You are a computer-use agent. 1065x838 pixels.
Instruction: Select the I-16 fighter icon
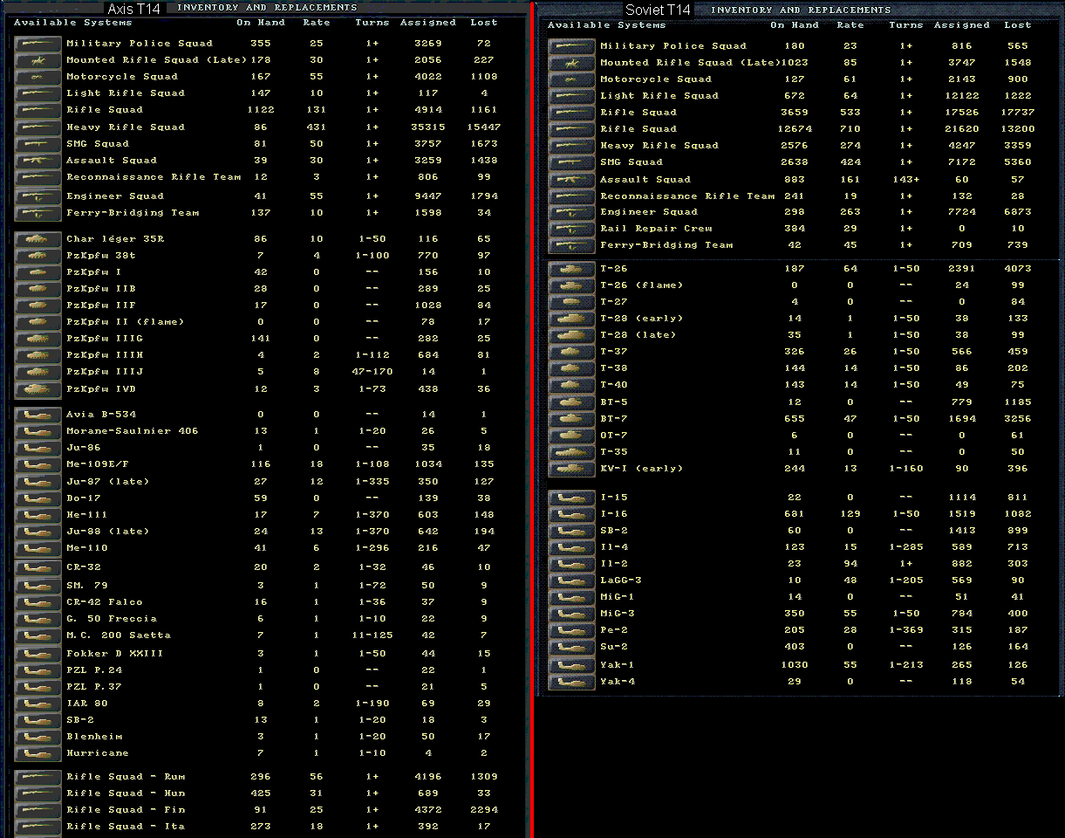[572, 514]
